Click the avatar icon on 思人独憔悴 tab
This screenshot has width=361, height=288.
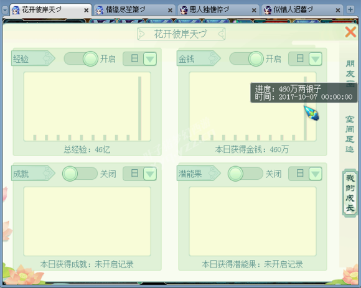(184, 10)
